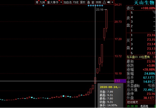The width and height of the screenshot is (156, 108).
Task: Open the 复权 adjustment options
Action: [x=83, y=2]
